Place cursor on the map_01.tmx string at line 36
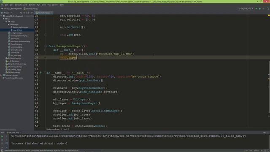 pos(115,54)
